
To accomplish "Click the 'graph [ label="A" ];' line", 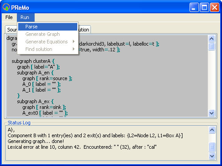I will (x=39, y=67).
